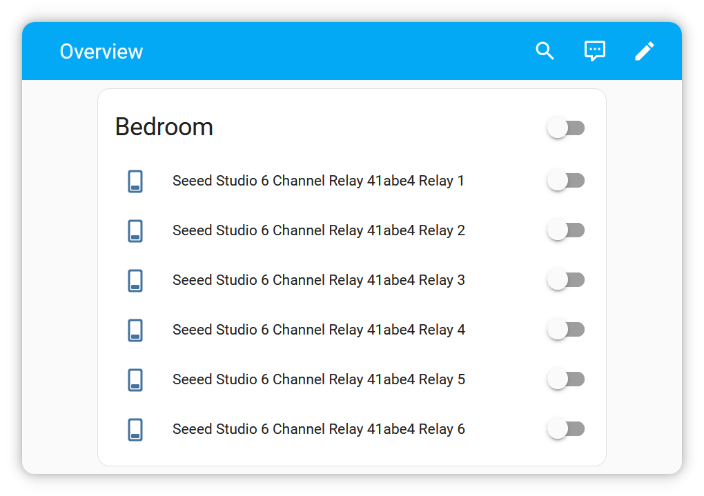Open the Assist chat icon
This screenshot has height=496, width=704.
(594, 51)
